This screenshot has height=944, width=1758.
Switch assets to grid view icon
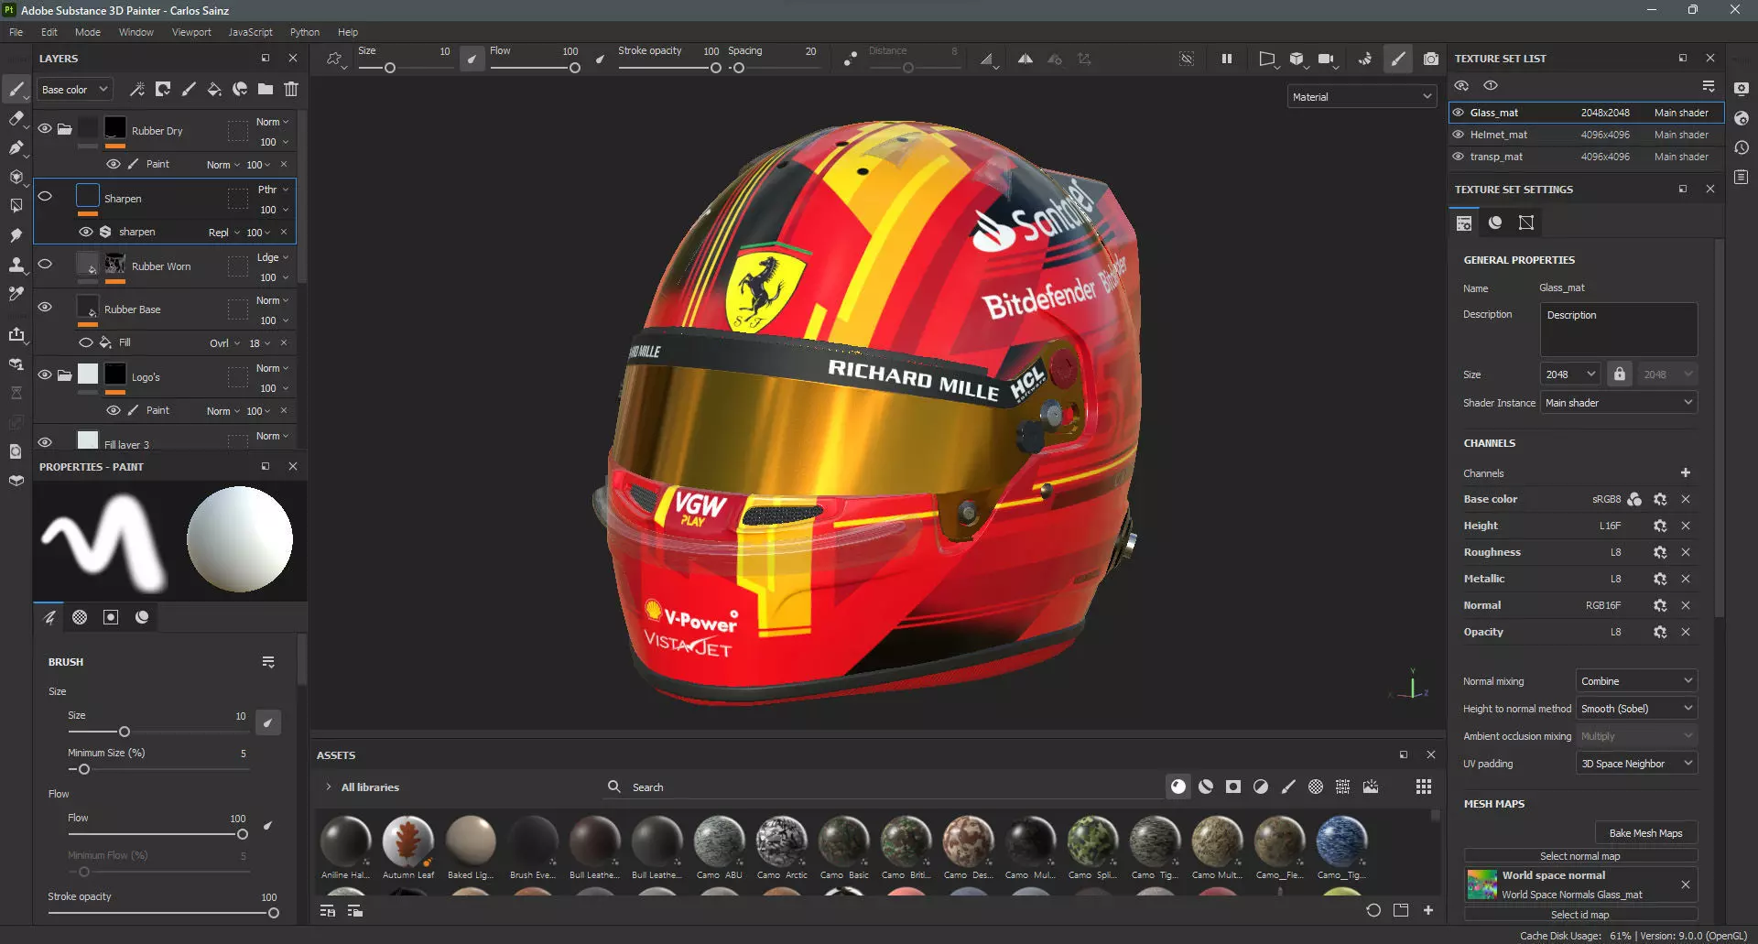1424,787
